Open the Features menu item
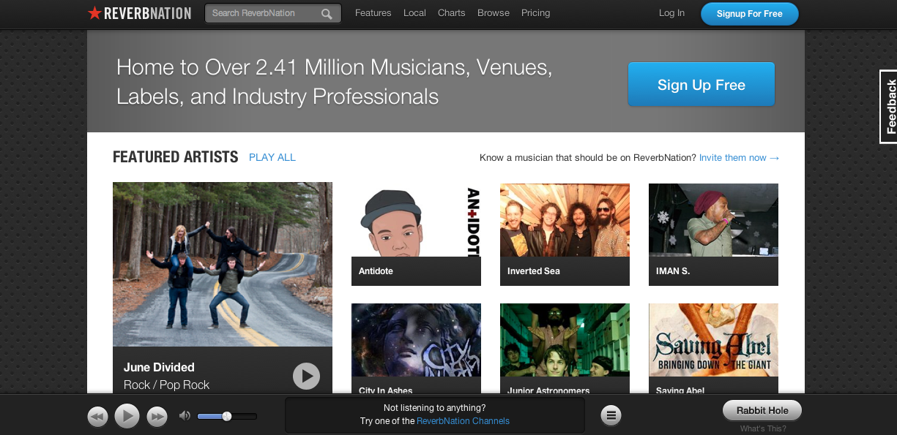This screenshot has width=897, height=435. tap(373, 13)
